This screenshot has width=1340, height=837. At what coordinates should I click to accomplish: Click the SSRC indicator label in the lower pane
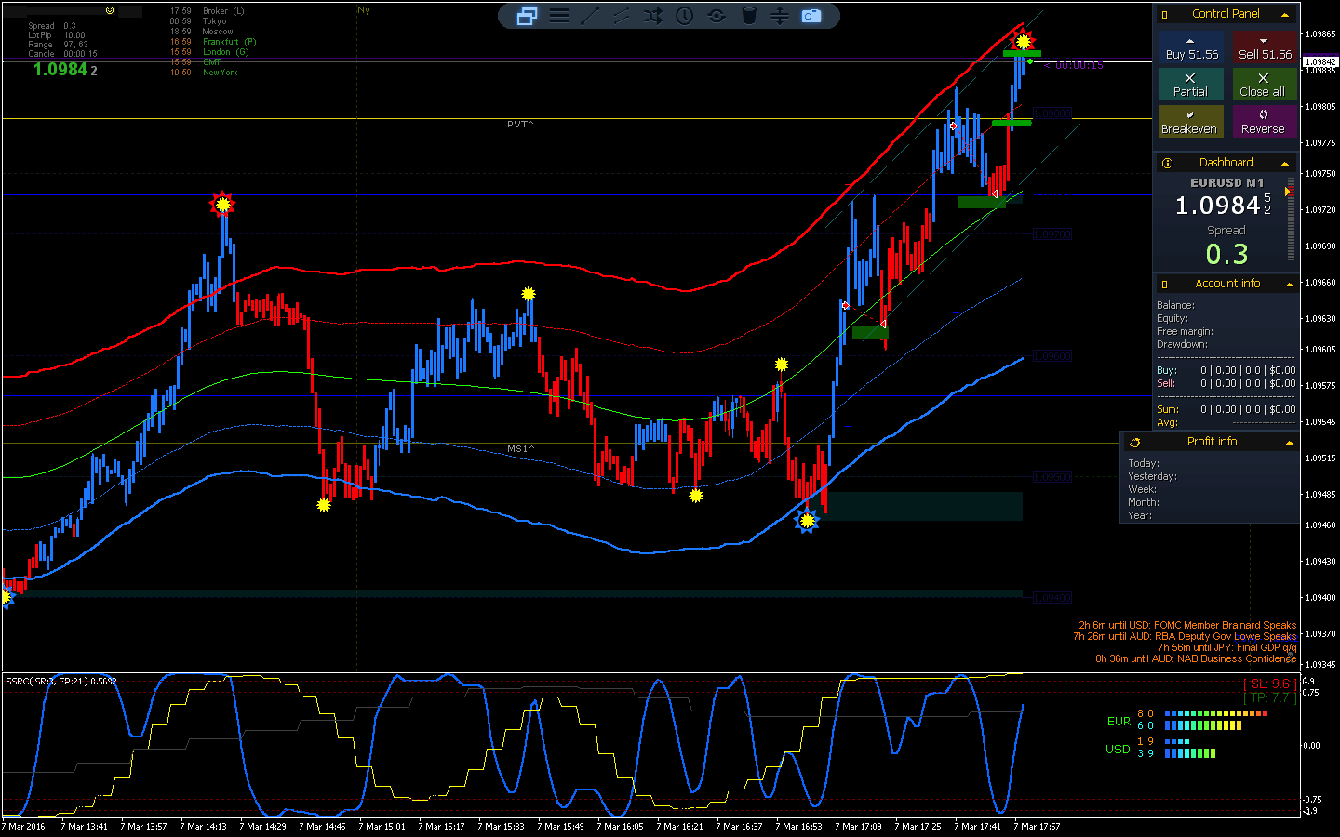click(61, 682)
